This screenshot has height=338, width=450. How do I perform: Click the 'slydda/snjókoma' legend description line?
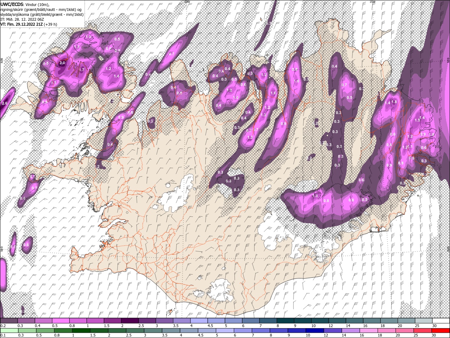click(42, 14)
